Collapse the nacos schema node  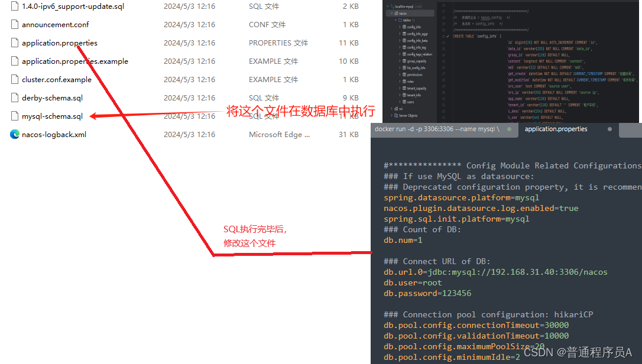click(391, 14)
